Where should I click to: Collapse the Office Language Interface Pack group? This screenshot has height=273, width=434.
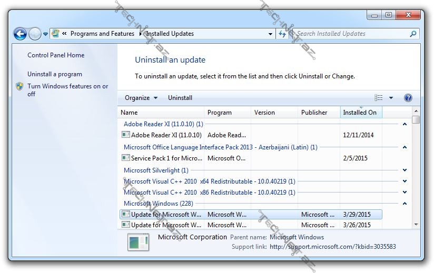point(405,147)
